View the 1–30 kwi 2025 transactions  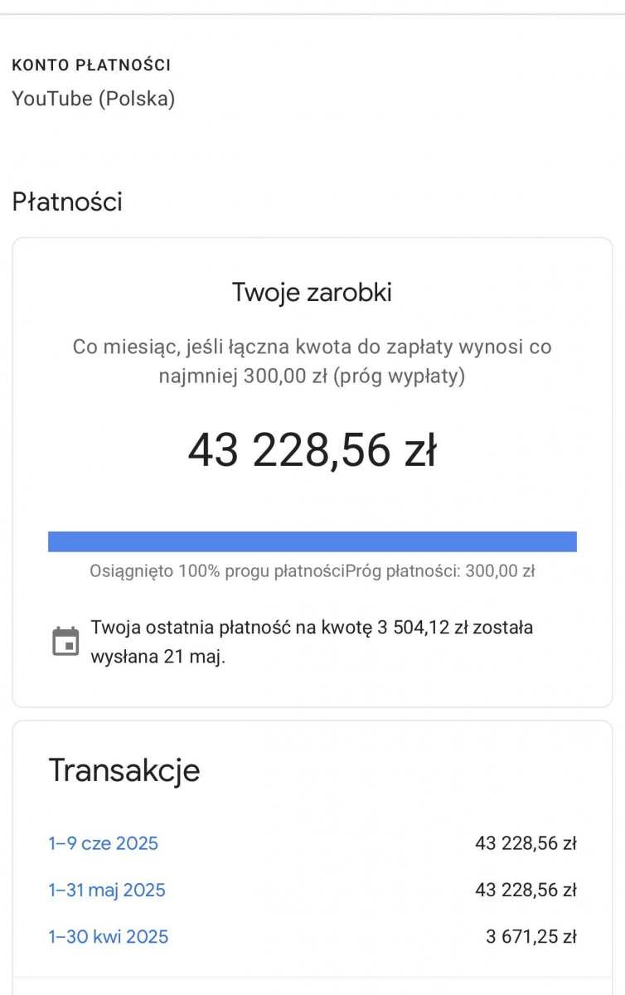coord(109,936)
